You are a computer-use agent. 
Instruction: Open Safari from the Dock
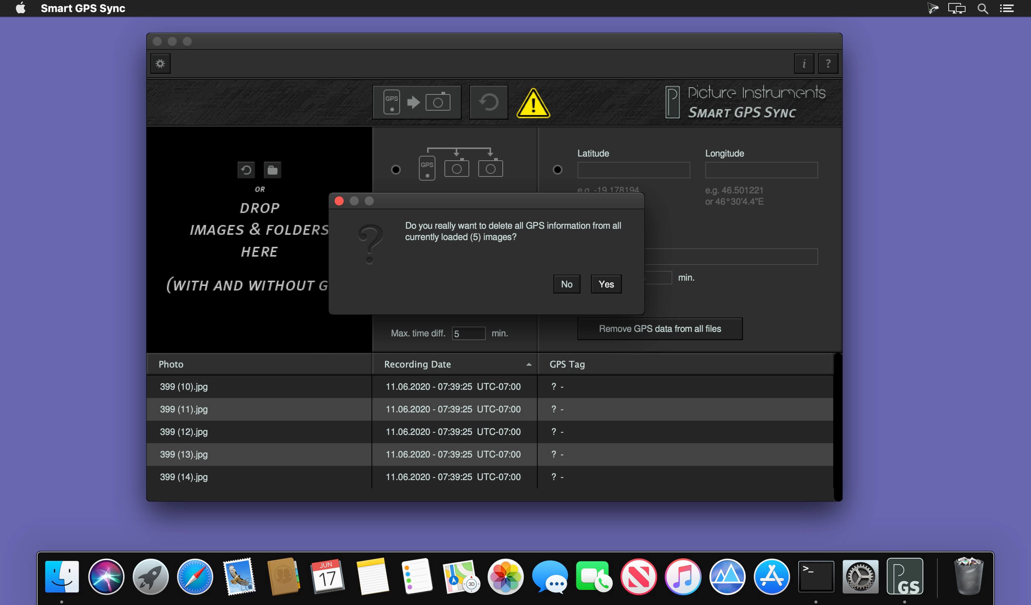195,576
